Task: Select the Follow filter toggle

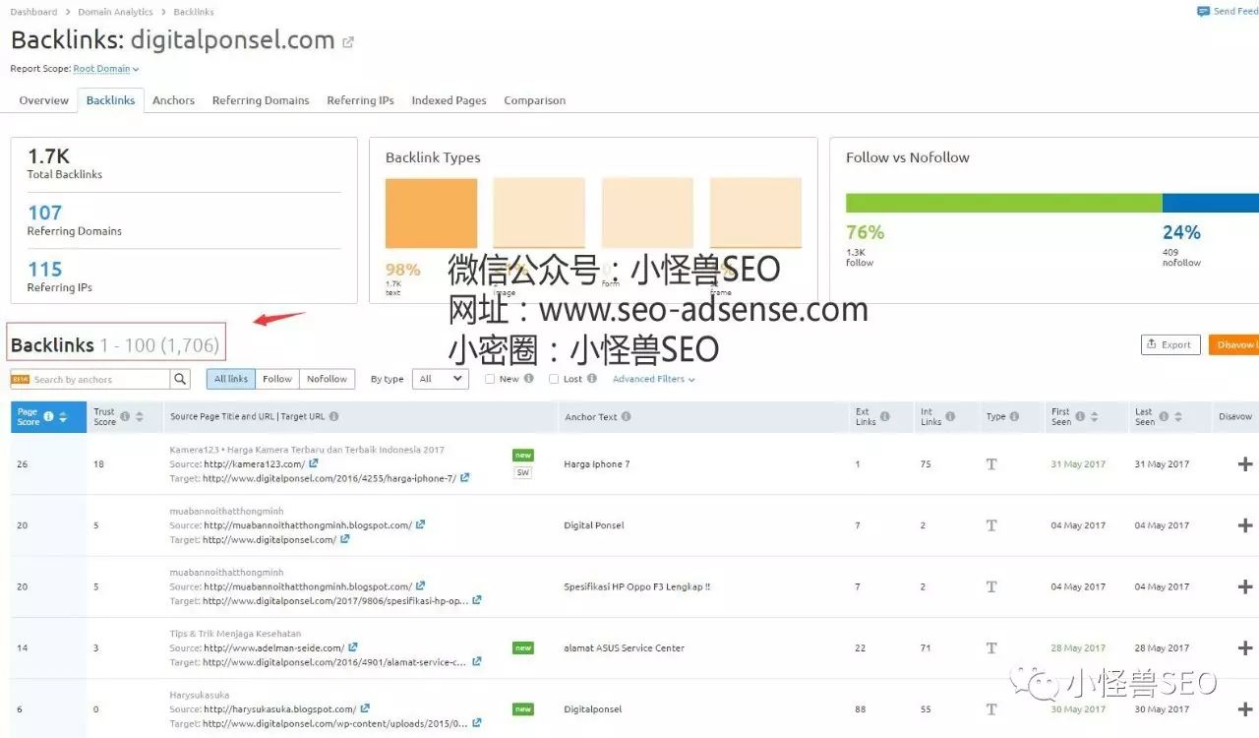Action: (277, 379)
